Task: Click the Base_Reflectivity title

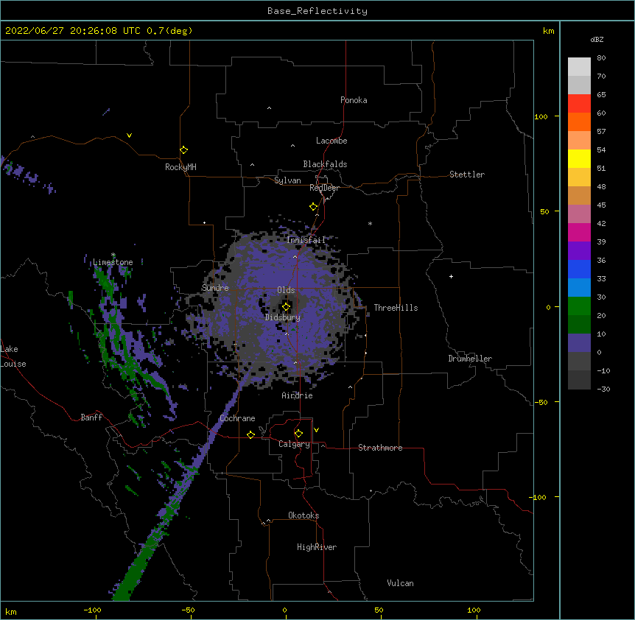Action: tap(317, 11)
